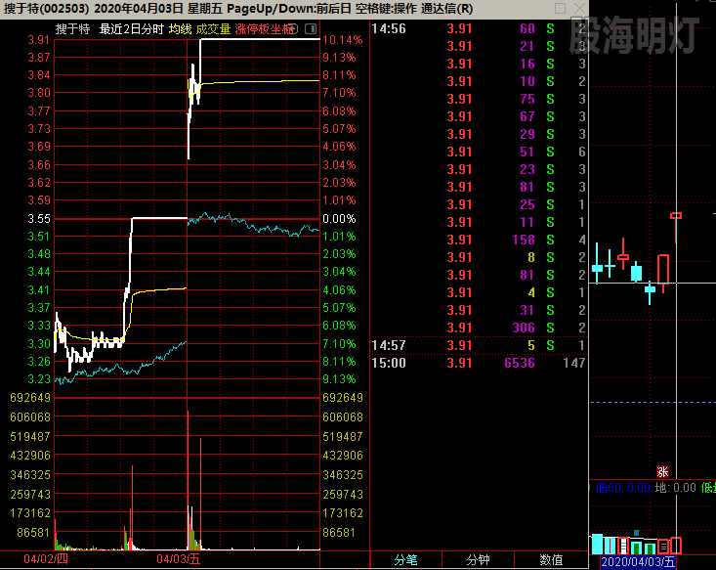This screenshot has height=570, width=716.
Task: Click the 3.91 top price axis label
Action: pos(39,40)
